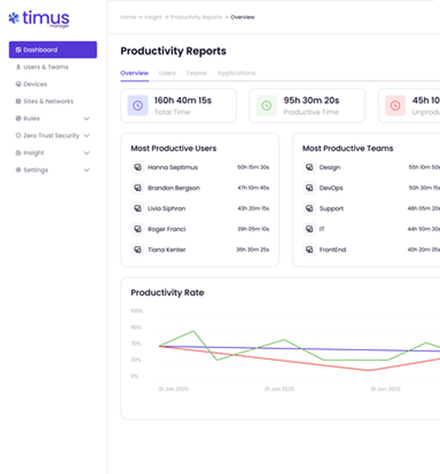
Task: Click the icon beside Roger Franci
Action: [138, 229]
